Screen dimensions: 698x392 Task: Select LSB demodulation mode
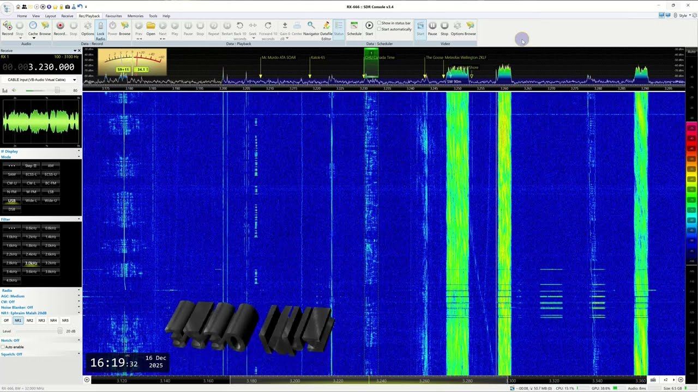pos(51,192)
